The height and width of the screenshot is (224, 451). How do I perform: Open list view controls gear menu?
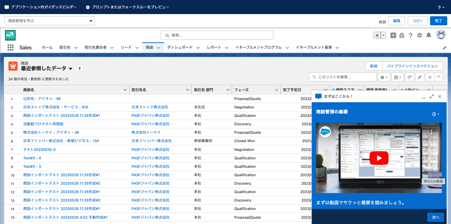point(384,77)
